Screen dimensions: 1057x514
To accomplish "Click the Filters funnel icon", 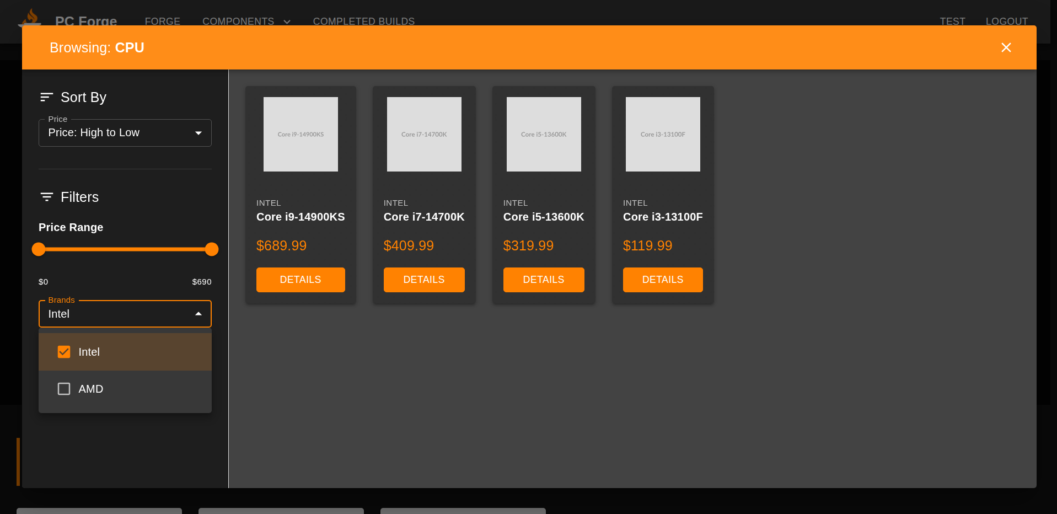I will point(46,197).
